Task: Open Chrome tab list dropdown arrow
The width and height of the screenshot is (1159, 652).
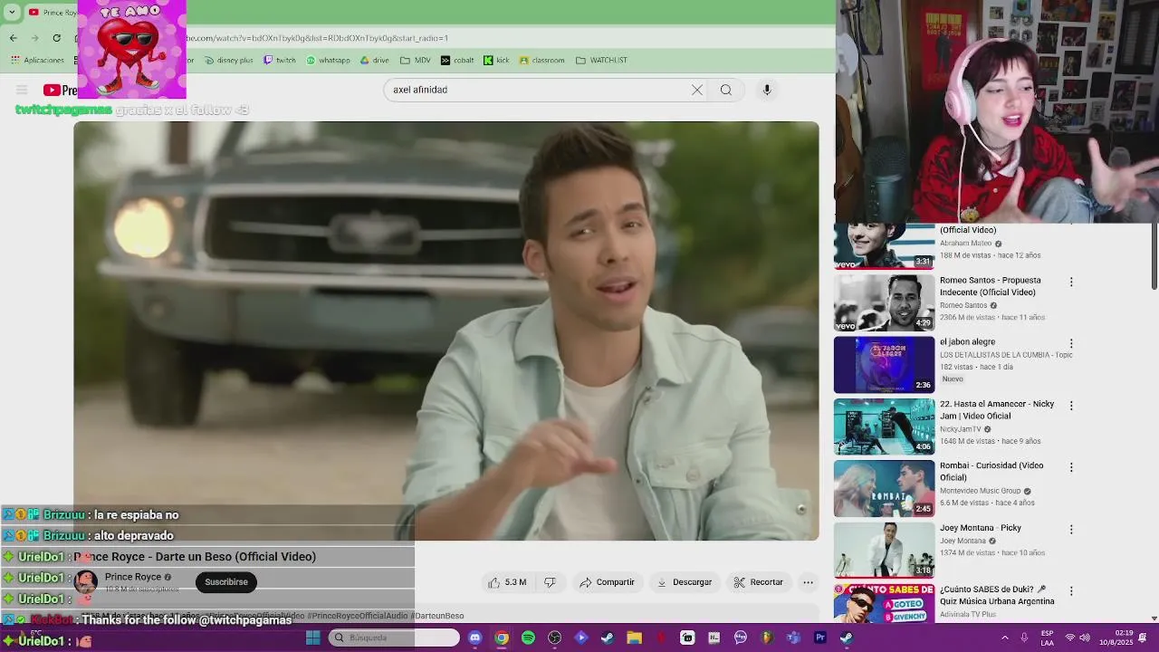Action: pyautogui.click(x=12, y=12)
